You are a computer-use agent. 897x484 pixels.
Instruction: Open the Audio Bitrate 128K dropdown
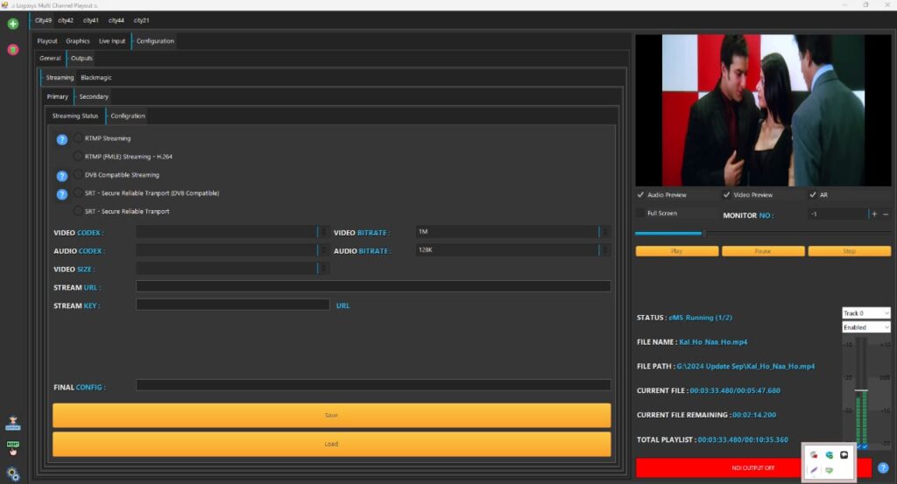click(513, 250)
